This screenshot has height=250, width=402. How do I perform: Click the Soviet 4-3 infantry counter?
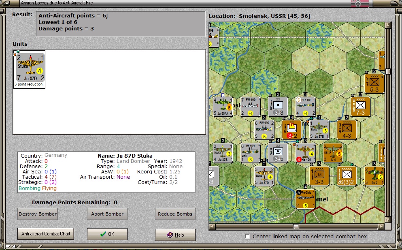[347, 130]
